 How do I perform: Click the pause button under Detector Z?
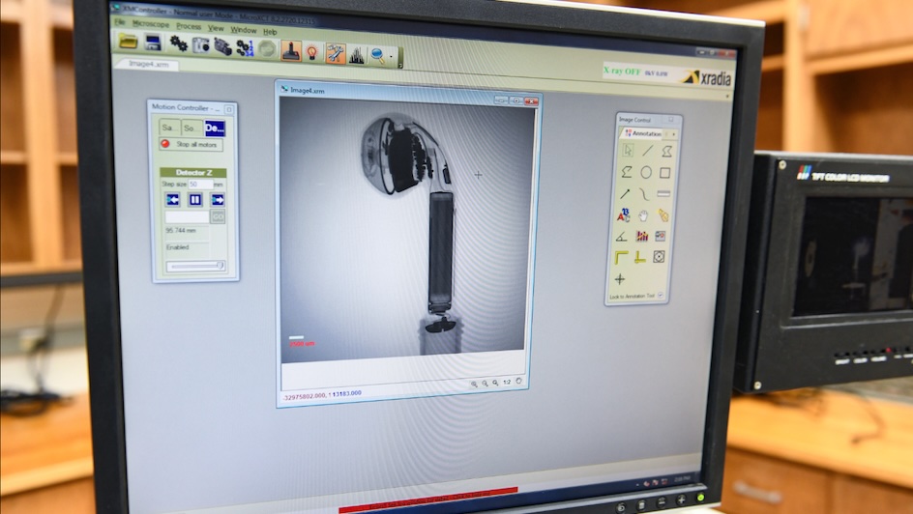pos(195,200)
